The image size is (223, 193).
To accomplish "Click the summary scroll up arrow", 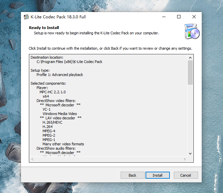I will point(190,58).
